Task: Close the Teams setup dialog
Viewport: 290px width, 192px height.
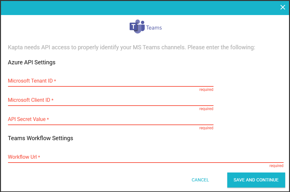Action: coord(283,7)
